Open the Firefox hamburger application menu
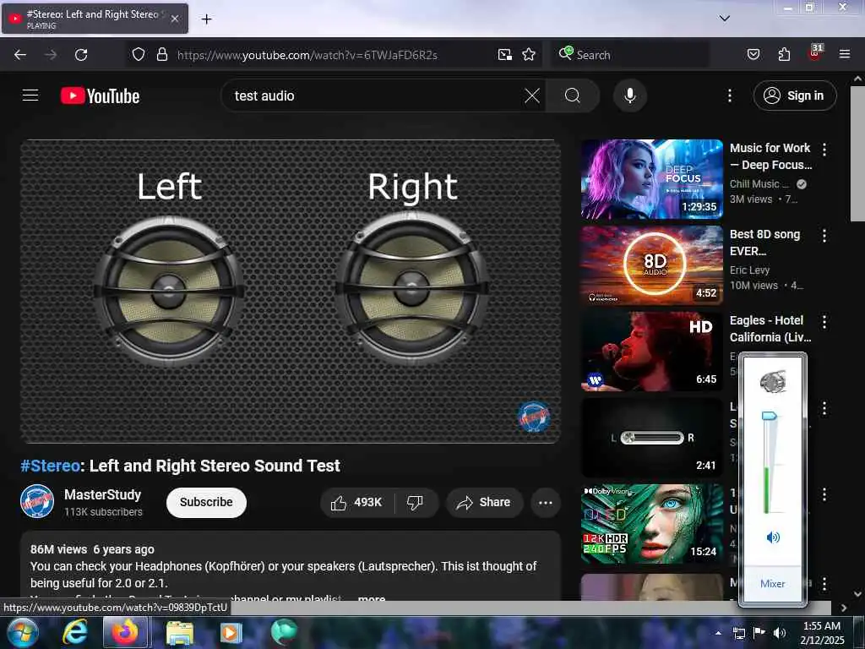The width and height of the screenshot is (865, 649). [x=844, y=54]
